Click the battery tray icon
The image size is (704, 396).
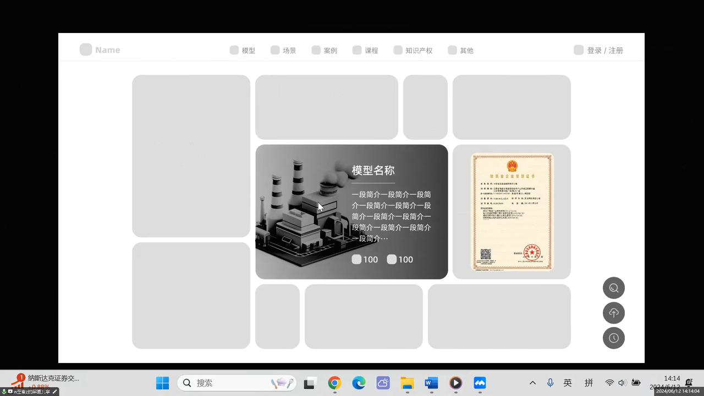(636, 383)
